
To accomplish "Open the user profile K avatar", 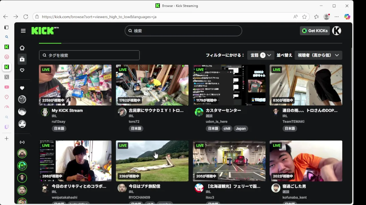I will click(x=337, y=31).
